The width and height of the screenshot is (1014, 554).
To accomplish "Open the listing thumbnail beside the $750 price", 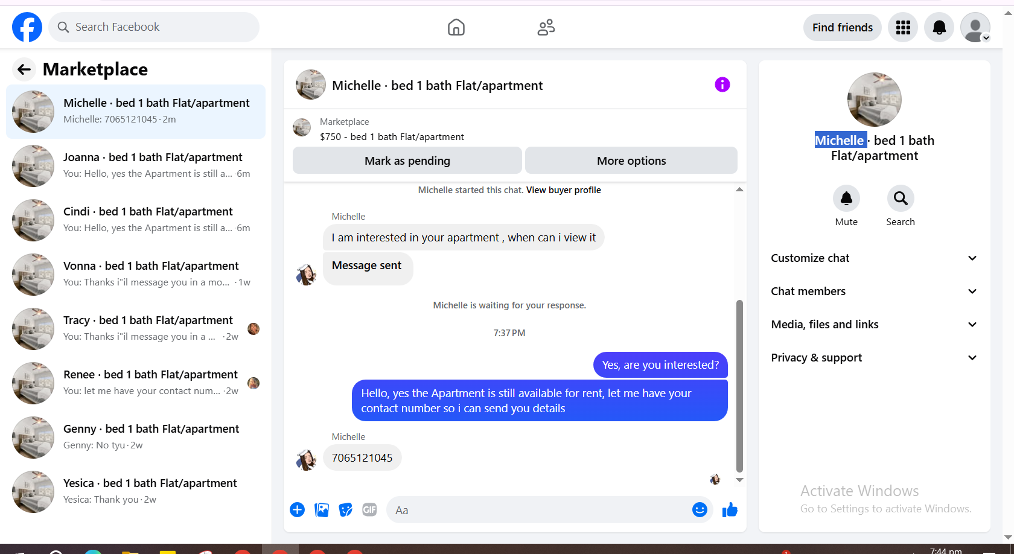I will (302, 127).
